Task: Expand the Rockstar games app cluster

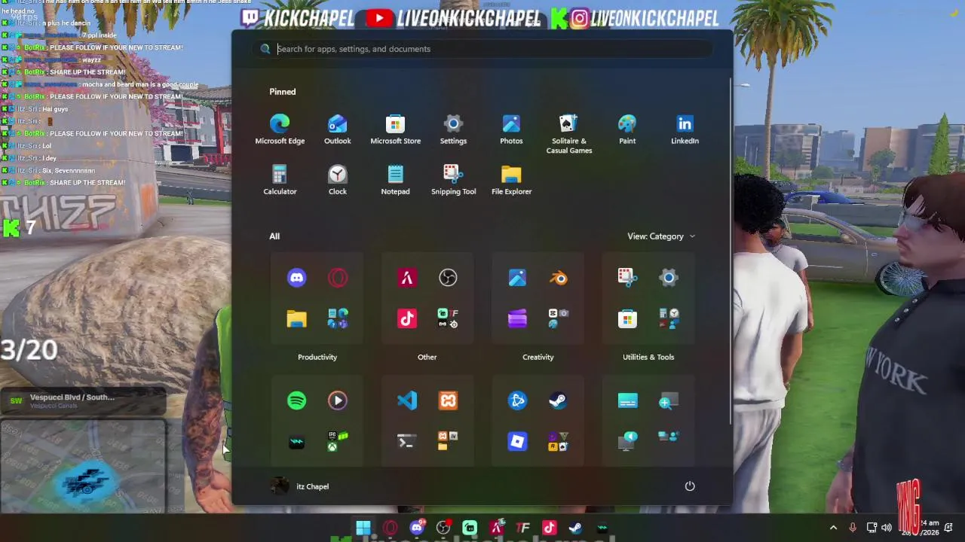Action: [x=559, y=441]
